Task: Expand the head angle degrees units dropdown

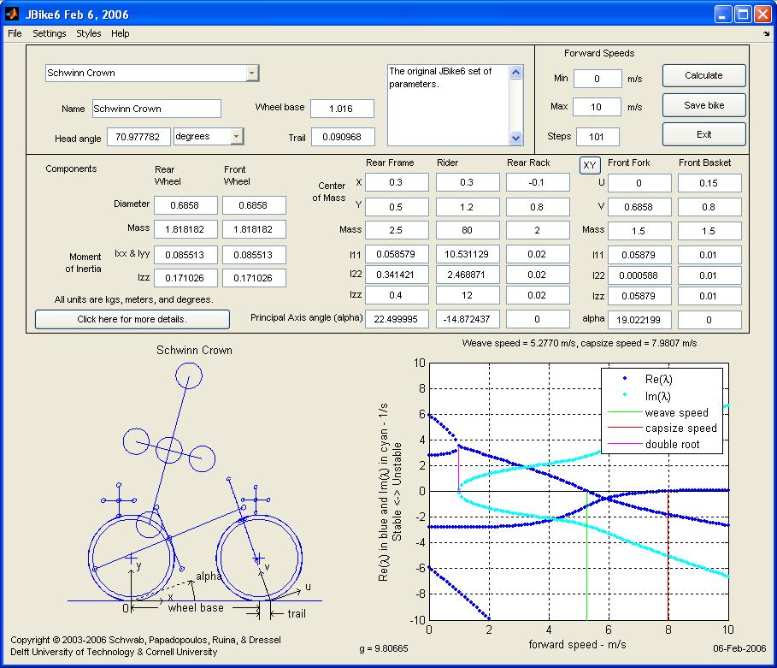Action: 237,137
